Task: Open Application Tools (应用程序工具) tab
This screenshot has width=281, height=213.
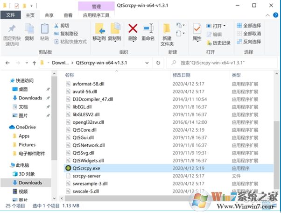Action: pos(96,15)
